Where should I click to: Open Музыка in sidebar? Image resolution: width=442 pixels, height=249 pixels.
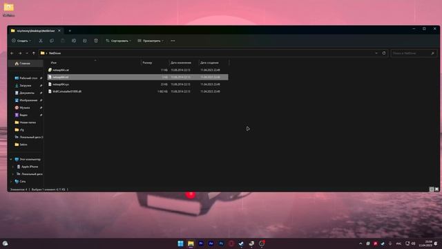coord(25,108)
